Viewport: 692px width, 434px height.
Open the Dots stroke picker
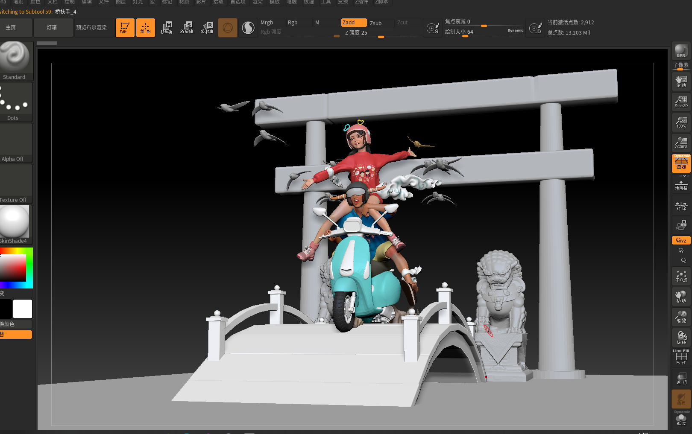[16, 102]
